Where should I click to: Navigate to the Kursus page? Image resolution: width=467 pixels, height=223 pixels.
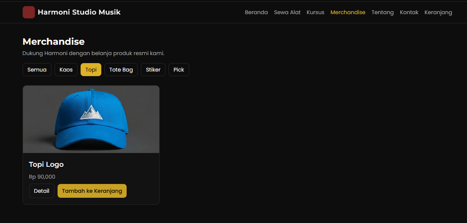click(315, 12)
